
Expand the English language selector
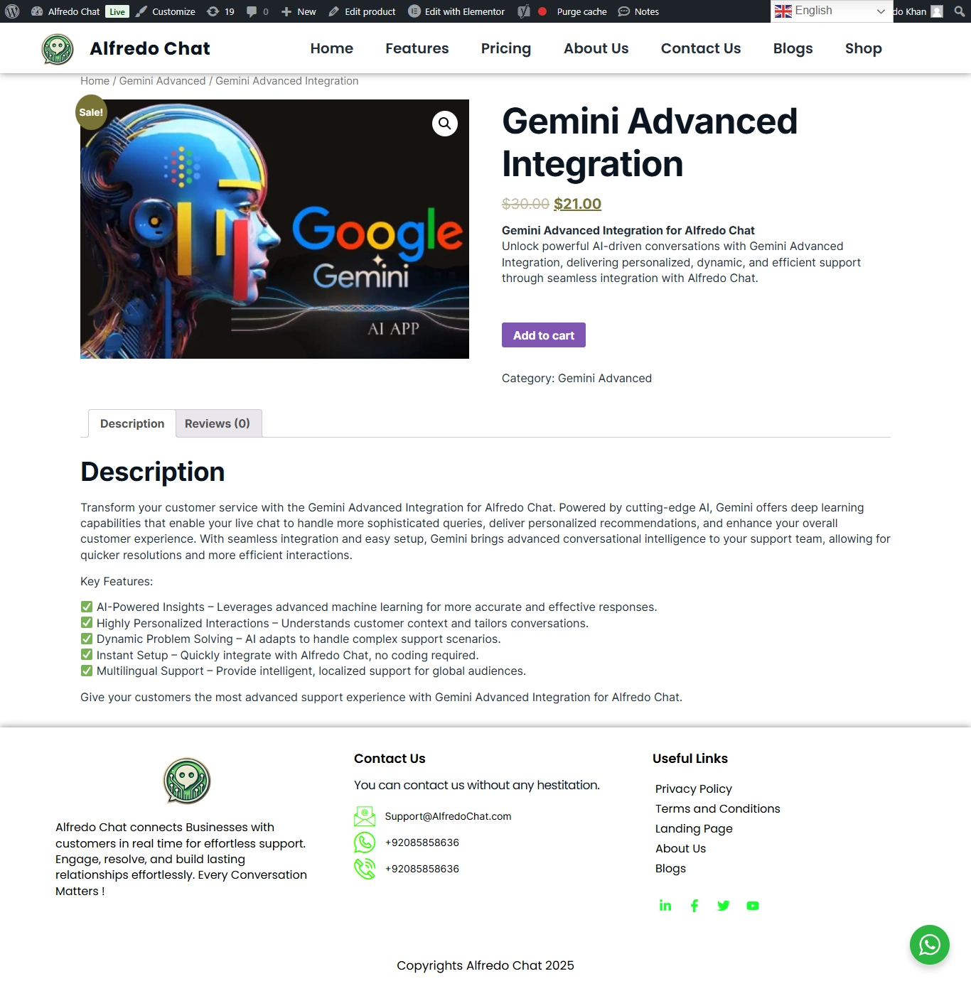(831, 11)
